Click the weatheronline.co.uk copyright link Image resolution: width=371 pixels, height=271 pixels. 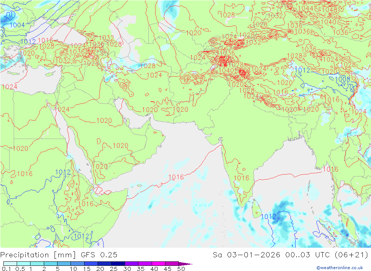(x=340, y=268)
